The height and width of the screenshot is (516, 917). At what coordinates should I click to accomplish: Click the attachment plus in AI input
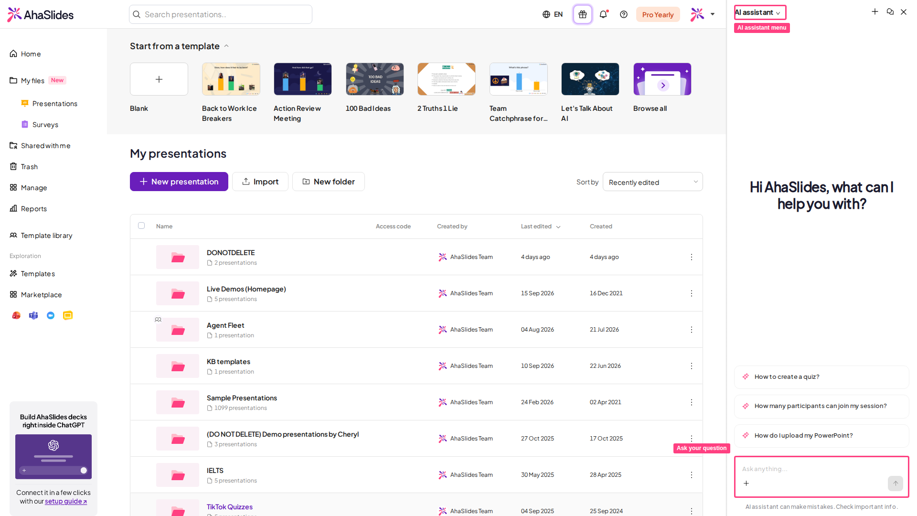746,484
